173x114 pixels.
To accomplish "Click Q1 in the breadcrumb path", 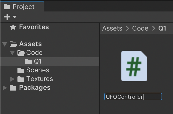I will (162, 28).
